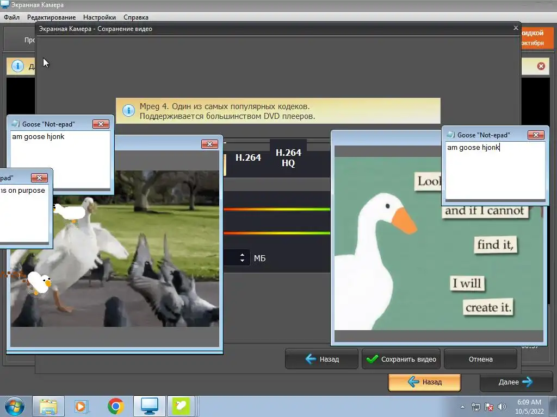Open the Справка menu
Viewport: 557px width, 417px height.
[135, 17]
